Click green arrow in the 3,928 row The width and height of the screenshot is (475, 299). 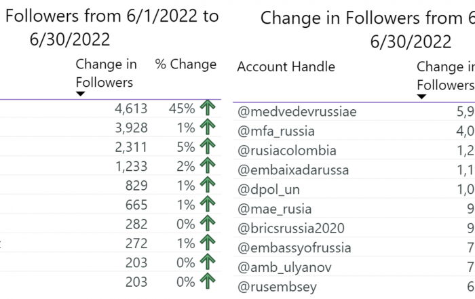pos(208,127)
